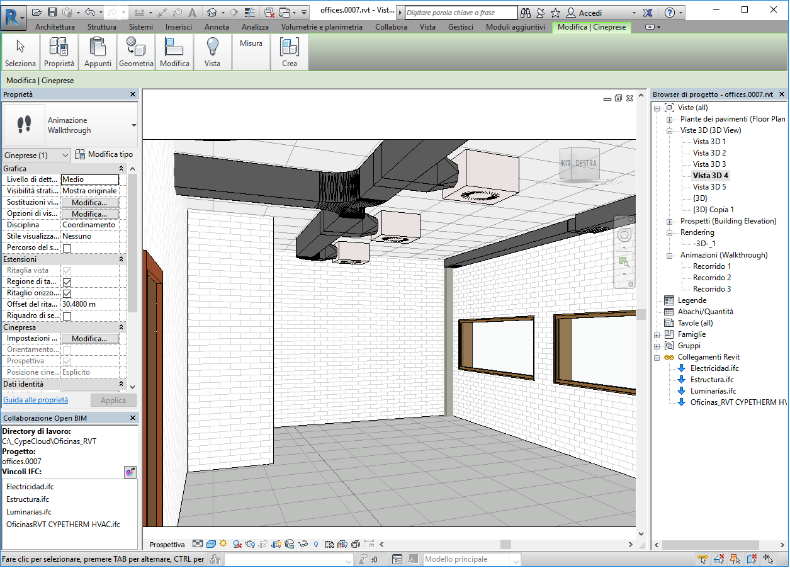This screenshot has height=568, width=790.
Task: Click the visual style cube icon
Action: click(211, 544)
